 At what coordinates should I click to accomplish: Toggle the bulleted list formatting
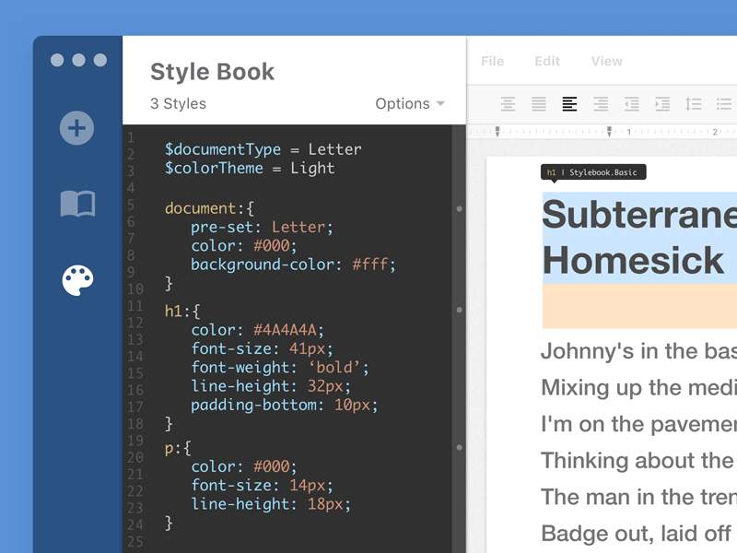click(x=724, y=104)
